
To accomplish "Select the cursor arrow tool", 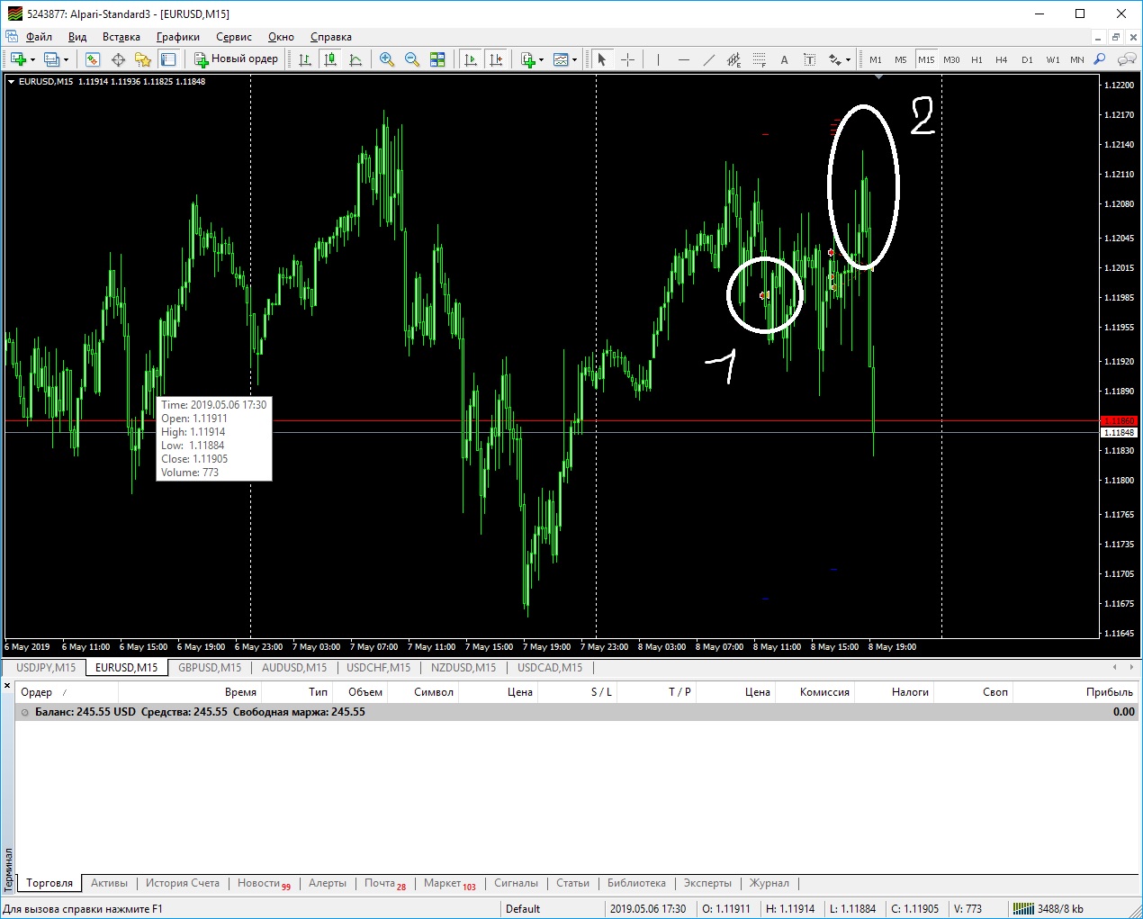I will tap(602, 59).
